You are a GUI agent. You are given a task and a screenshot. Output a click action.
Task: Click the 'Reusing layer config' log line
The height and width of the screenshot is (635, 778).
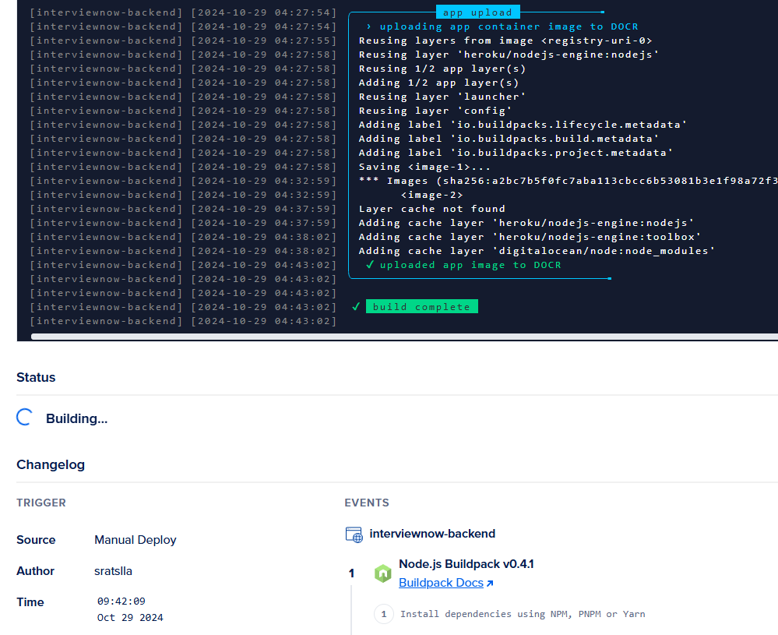click(x=435, y=111)
